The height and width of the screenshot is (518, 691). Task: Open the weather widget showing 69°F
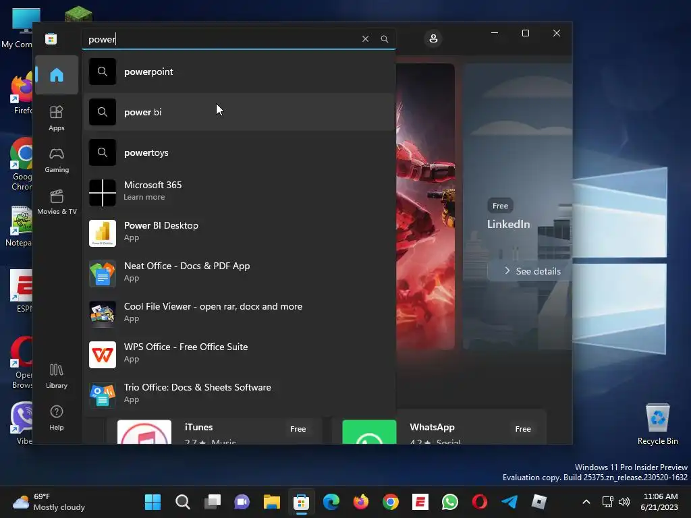click(x=49, y=502)
